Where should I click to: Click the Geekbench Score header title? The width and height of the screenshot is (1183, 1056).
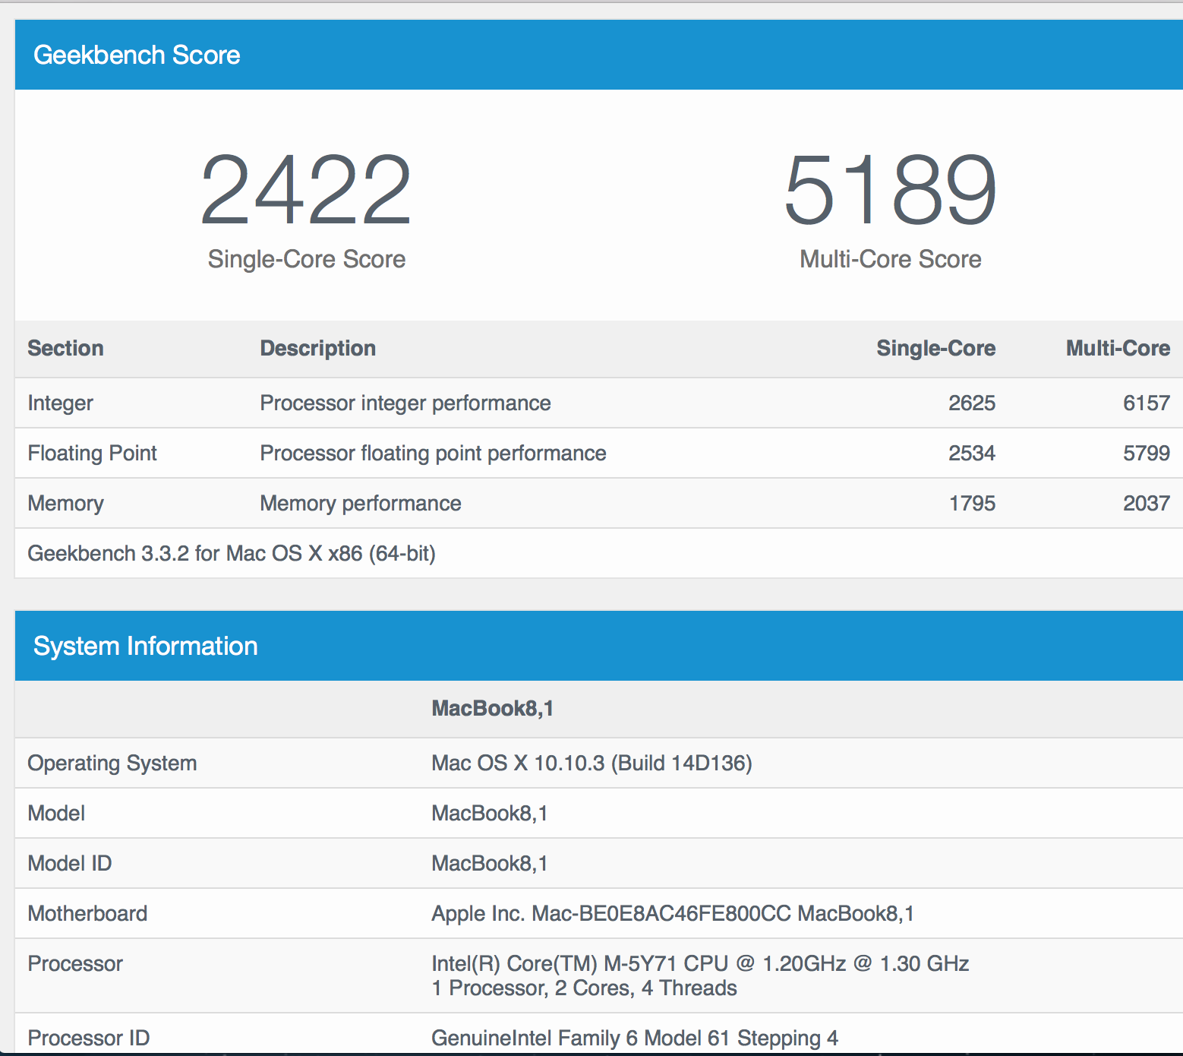tap(137, 55)
